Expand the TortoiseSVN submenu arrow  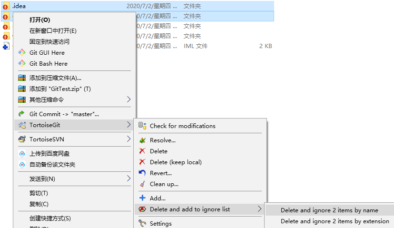coord(128,139)
